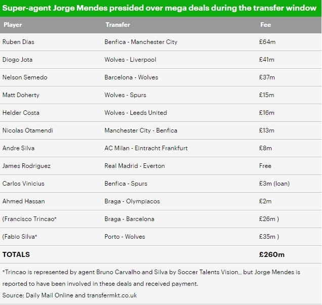Click the Free fee for James Rodriguez

pos(265,166)
